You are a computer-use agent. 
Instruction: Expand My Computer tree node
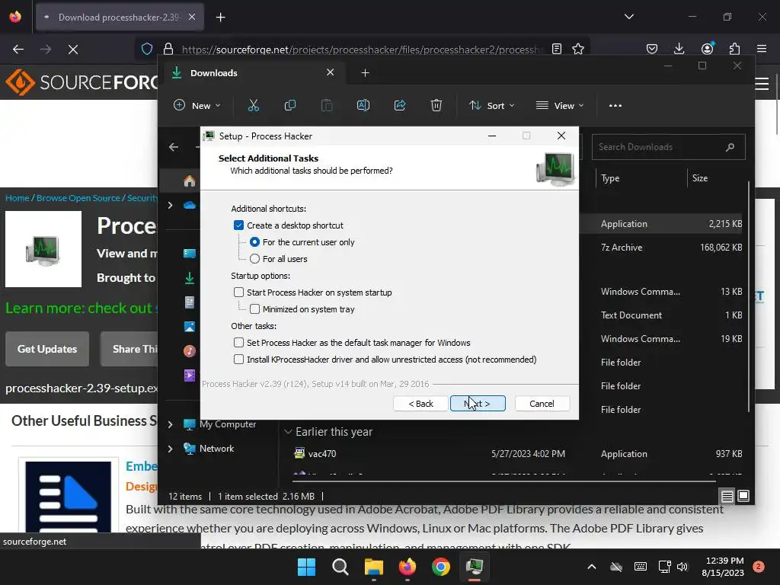(x=170, y=424)
